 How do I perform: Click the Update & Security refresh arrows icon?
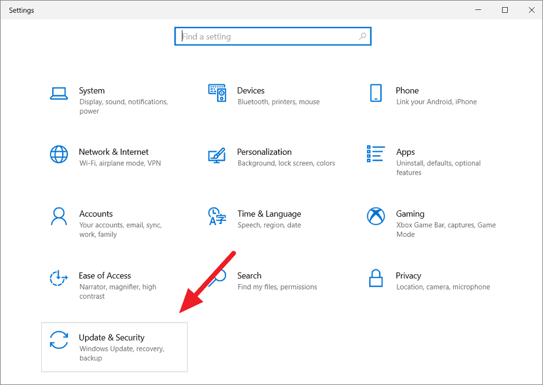[x=59, y=340]
